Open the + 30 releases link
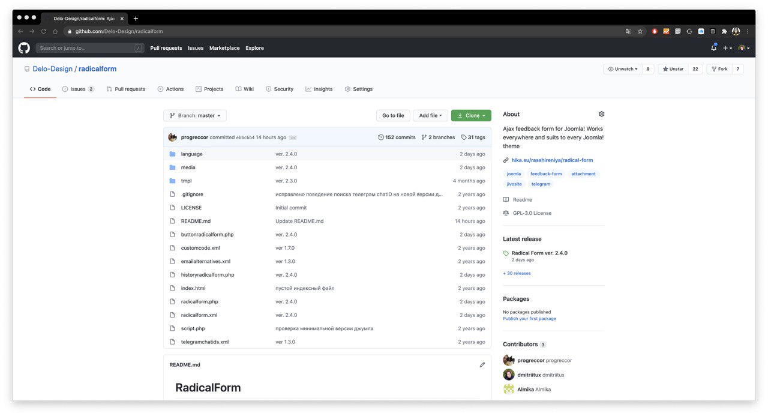Screen dimensions: 768x416 [x=517, y=273]
